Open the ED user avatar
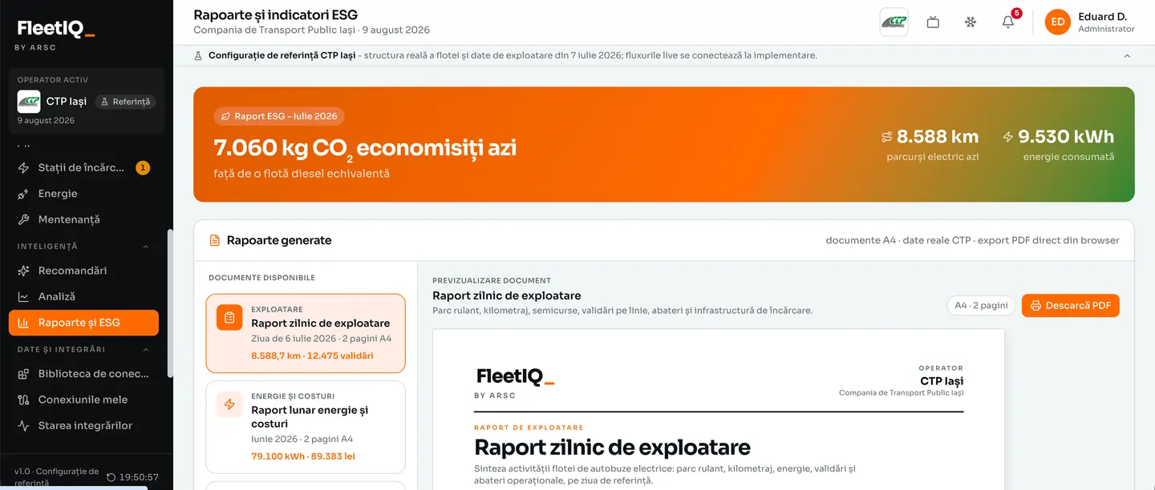Viewport: 1155px width, 490px height. 1058,22
